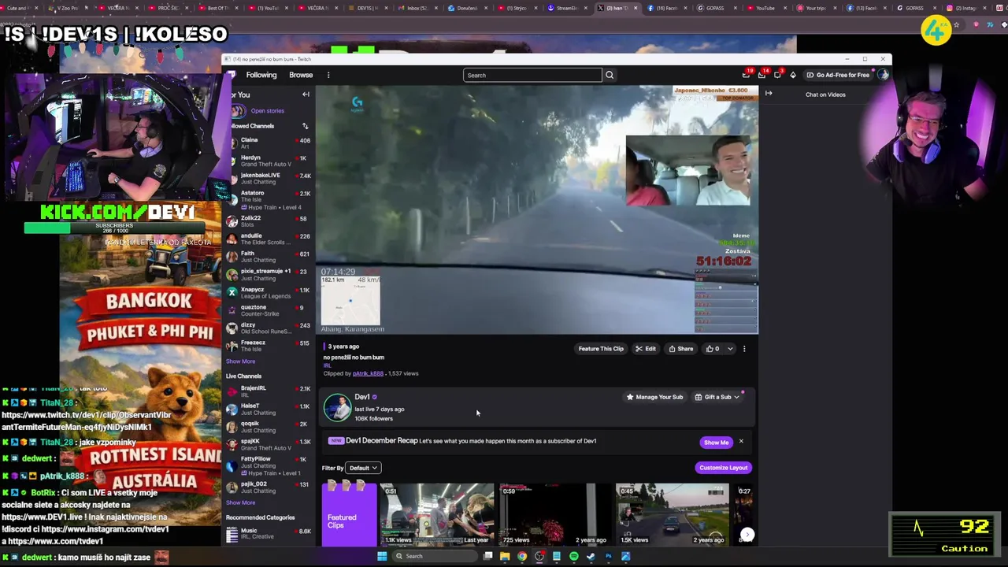1008x567 pixels.
Task: Expand Show More under Live Channels
Action: coord(240,502)
